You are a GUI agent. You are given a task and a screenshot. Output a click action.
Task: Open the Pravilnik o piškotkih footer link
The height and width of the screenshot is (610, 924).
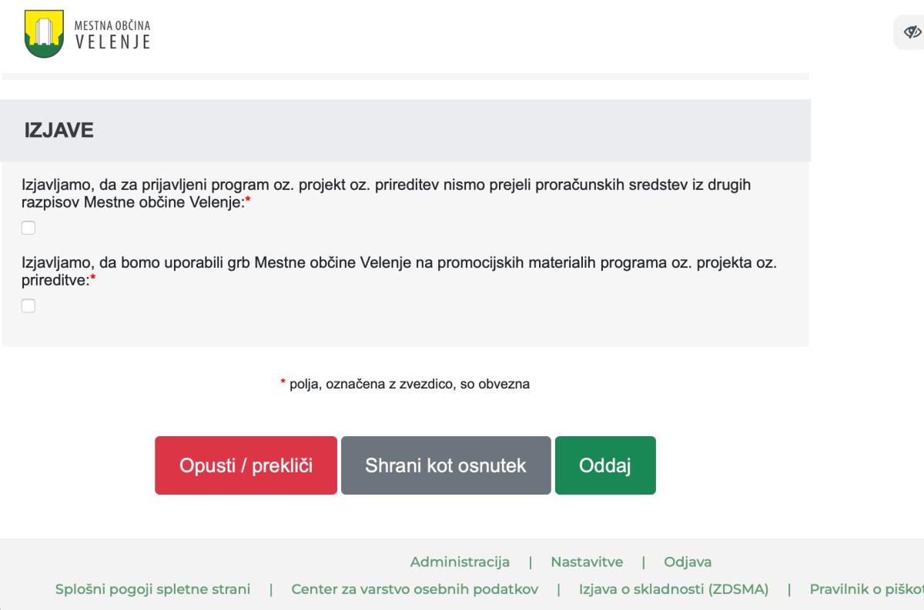[866, 590]
